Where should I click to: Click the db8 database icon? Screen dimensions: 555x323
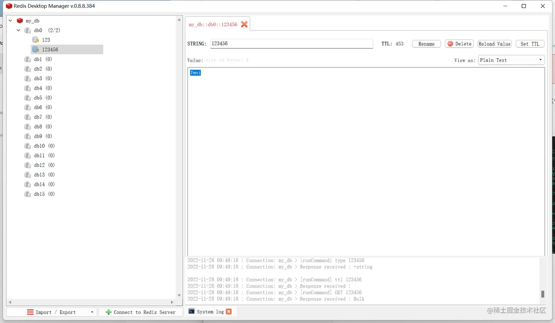[28, 127]
